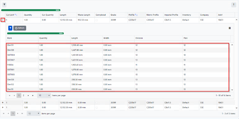Click the 1,168.40 mm length cell
Image resolution: width=239 pixels, height=119 pixels.
coord(86,65)
